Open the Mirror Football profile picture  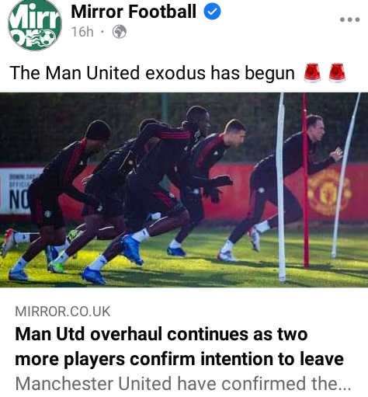click(x=35, y=25)
